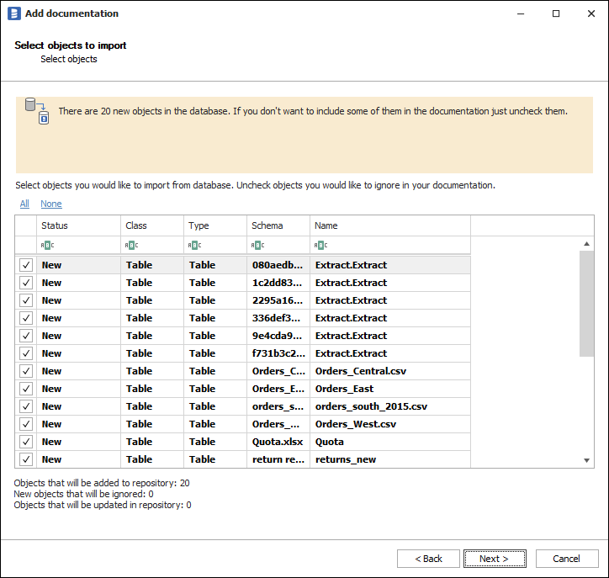Click scrollbar up arrow in object list
609x578 pixels.
[587, 244]
